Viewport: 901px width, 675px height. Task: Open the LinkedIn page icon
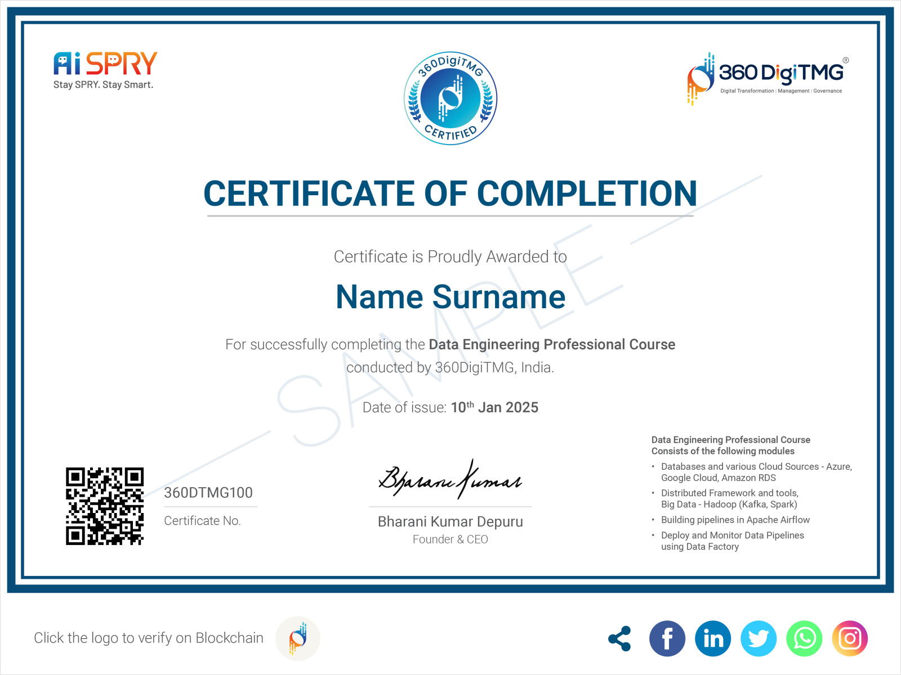pyautogui.click(x=713, y=638)
